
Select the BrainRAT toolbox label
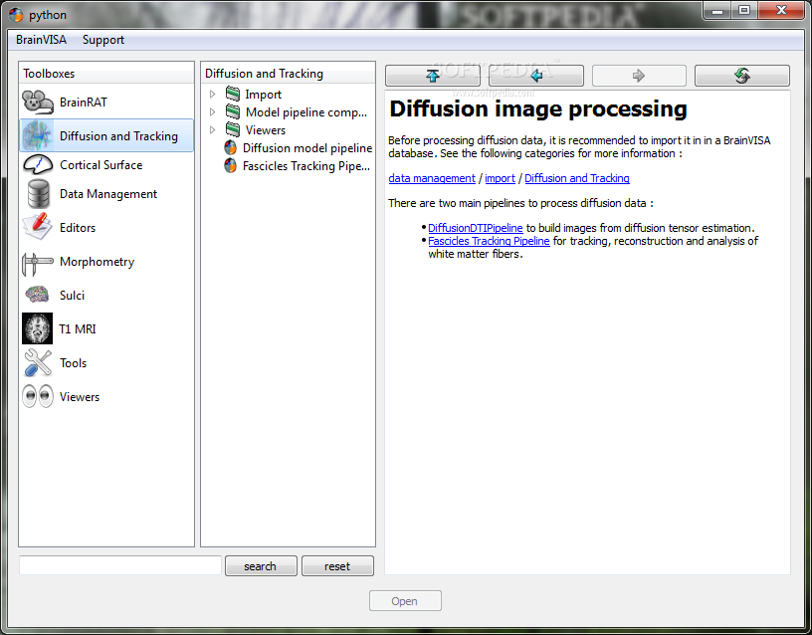click(x=84, y=103)
